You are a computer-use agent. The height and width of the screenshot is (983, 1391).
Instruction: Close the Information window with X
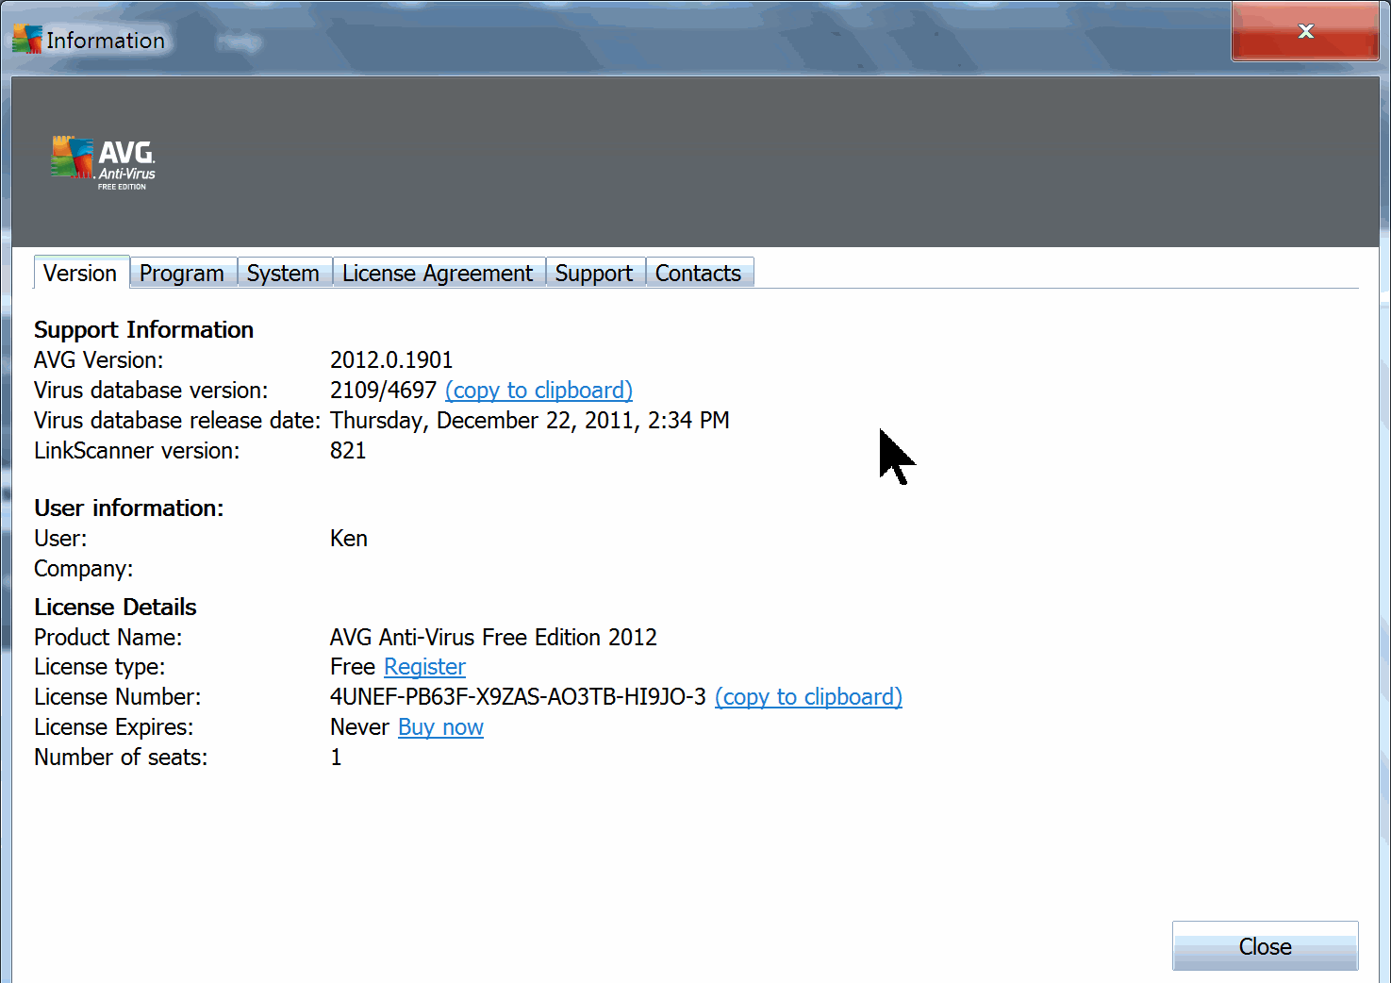pyautogui.click(x=1305, y=31)
